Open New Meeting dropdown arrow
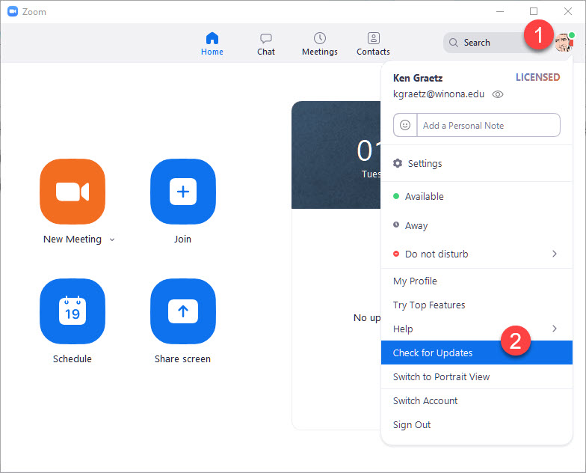 (x=112, y=239)
